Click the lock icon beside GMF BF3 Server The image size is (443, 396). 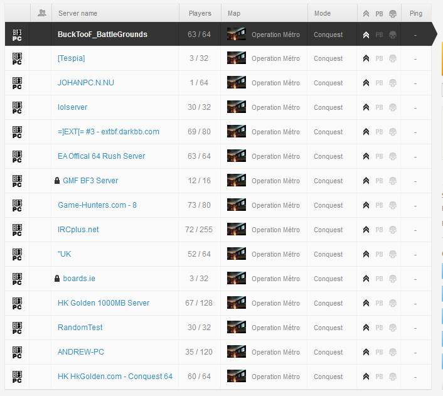(57, 181)
